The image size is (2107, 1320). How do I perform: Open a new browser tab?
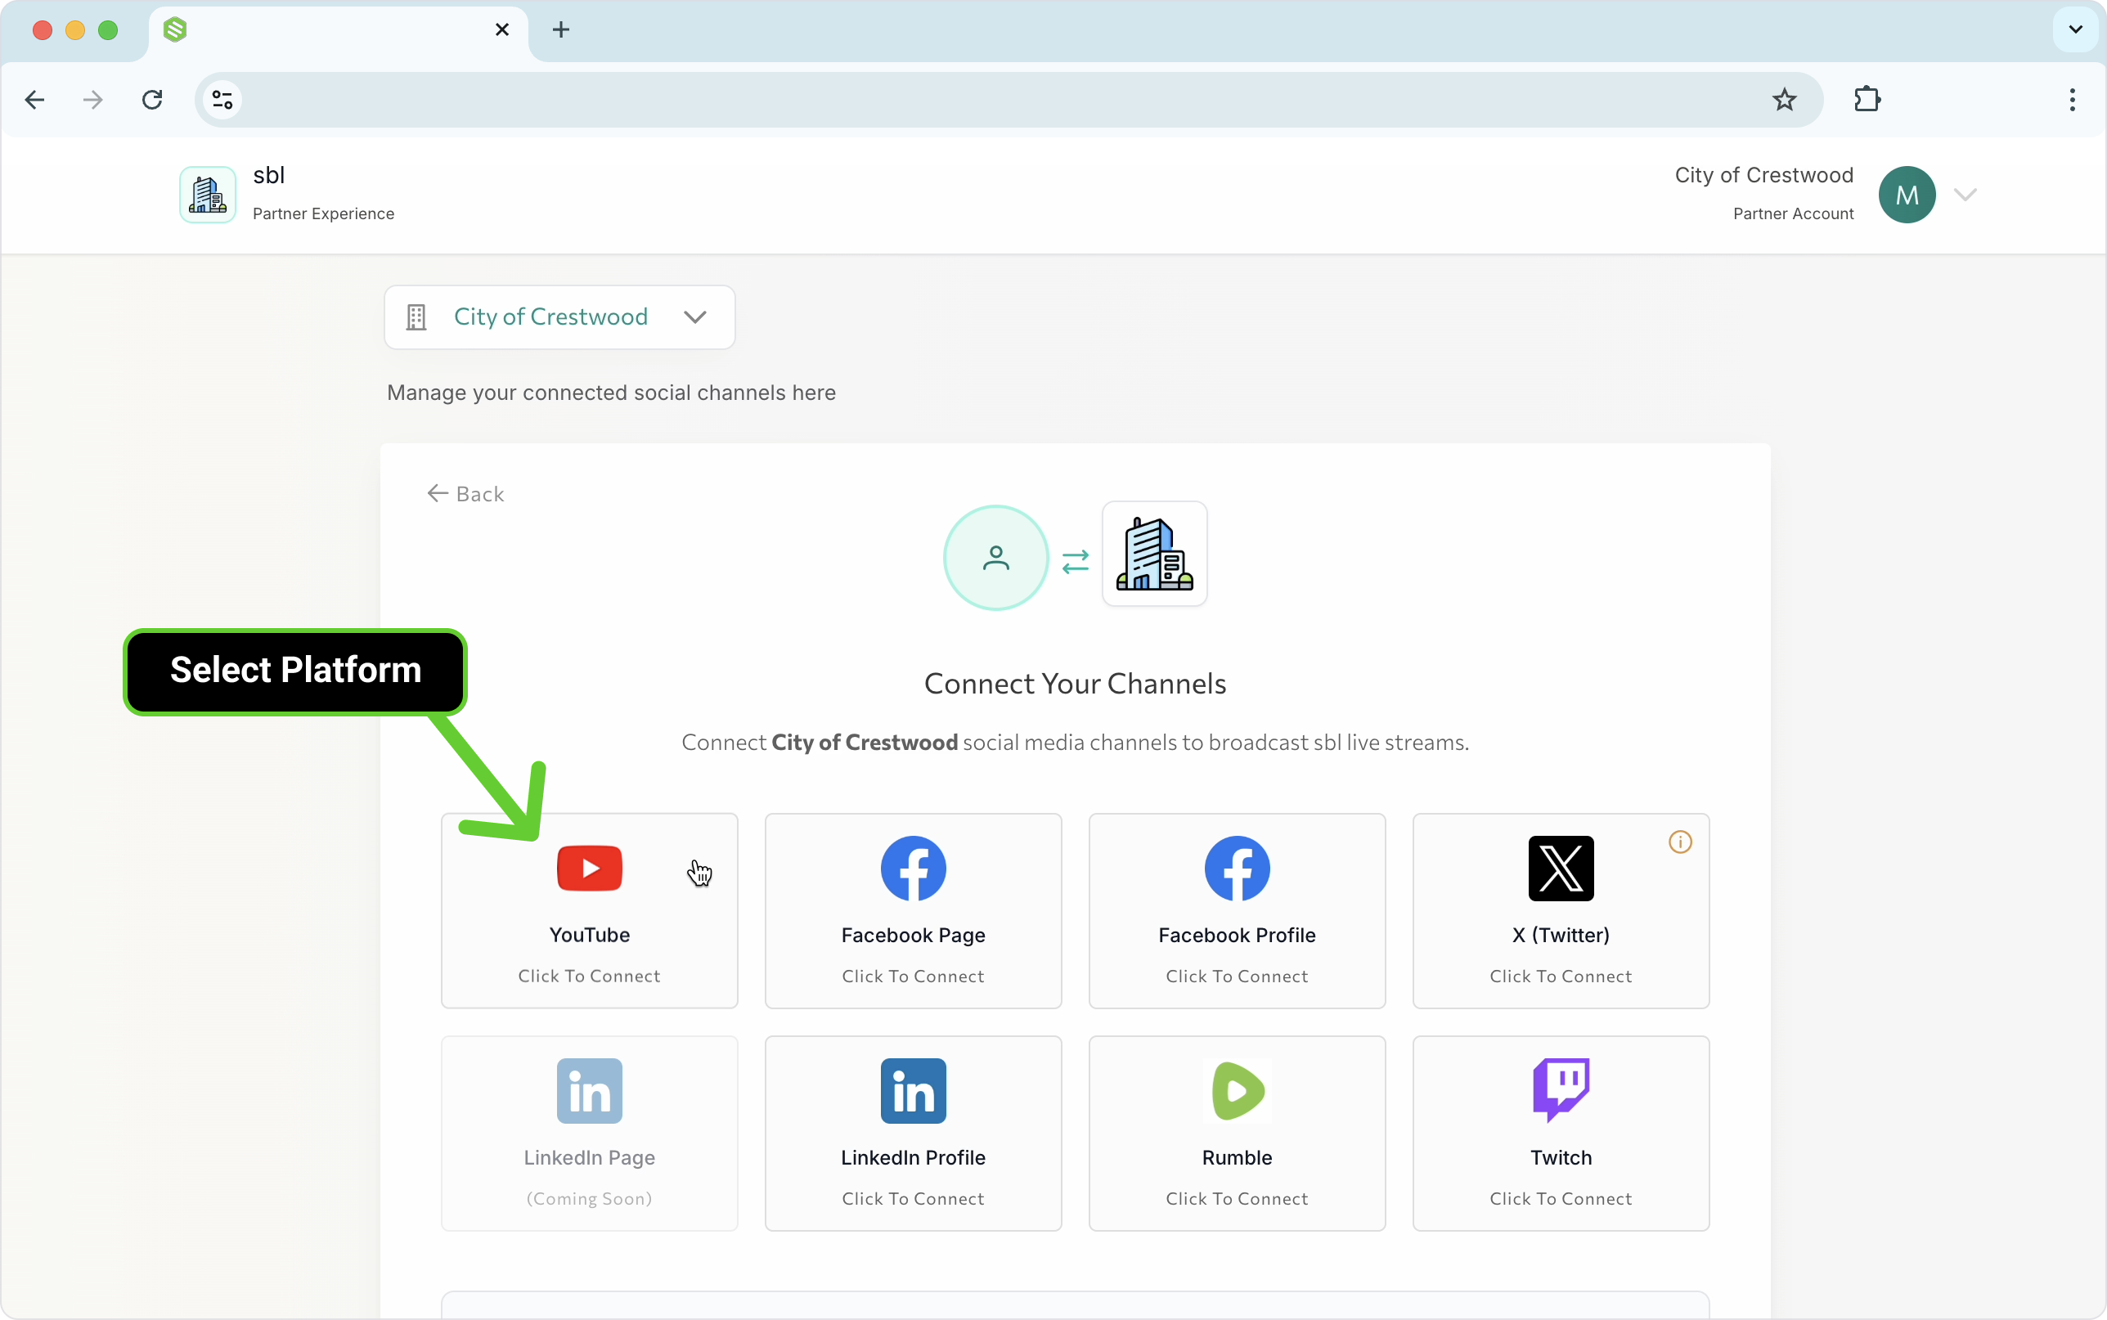pyautogui.click(x=561, y=29)
